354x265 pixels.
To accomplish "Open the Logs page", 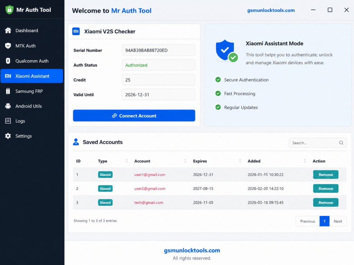I will tap(32, 121).
